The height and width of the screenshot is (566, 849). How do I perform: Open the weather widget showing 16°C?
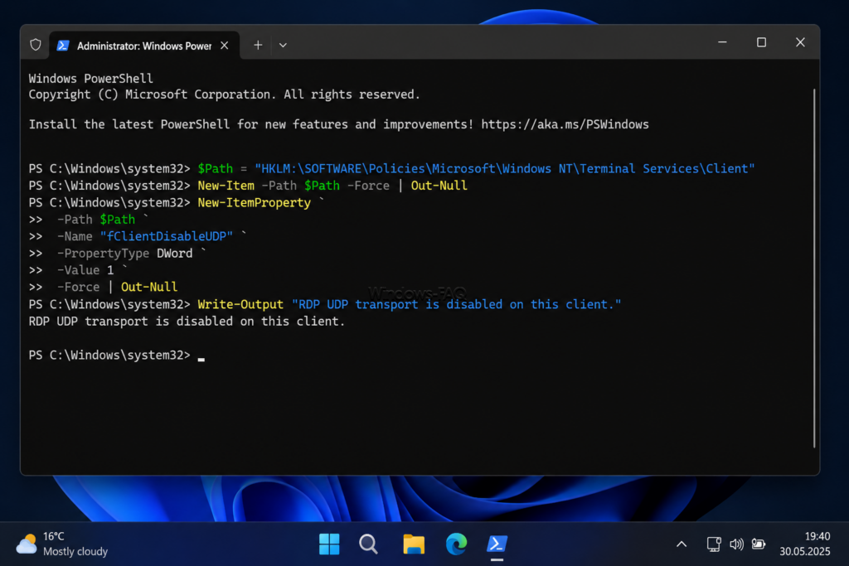[61, 544]
